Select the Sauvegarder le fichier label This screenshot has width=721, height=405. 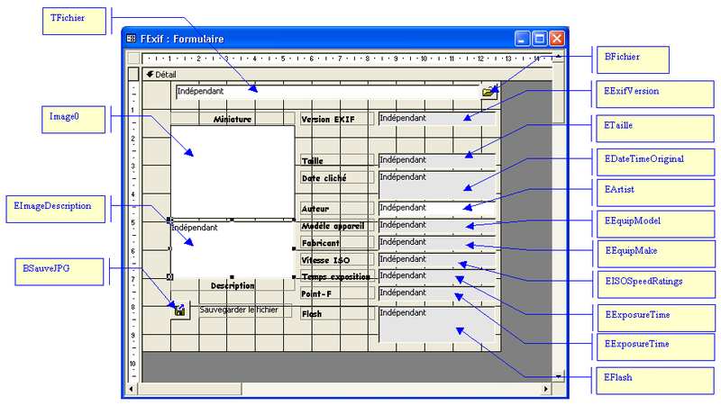click(x=245, y=310)
